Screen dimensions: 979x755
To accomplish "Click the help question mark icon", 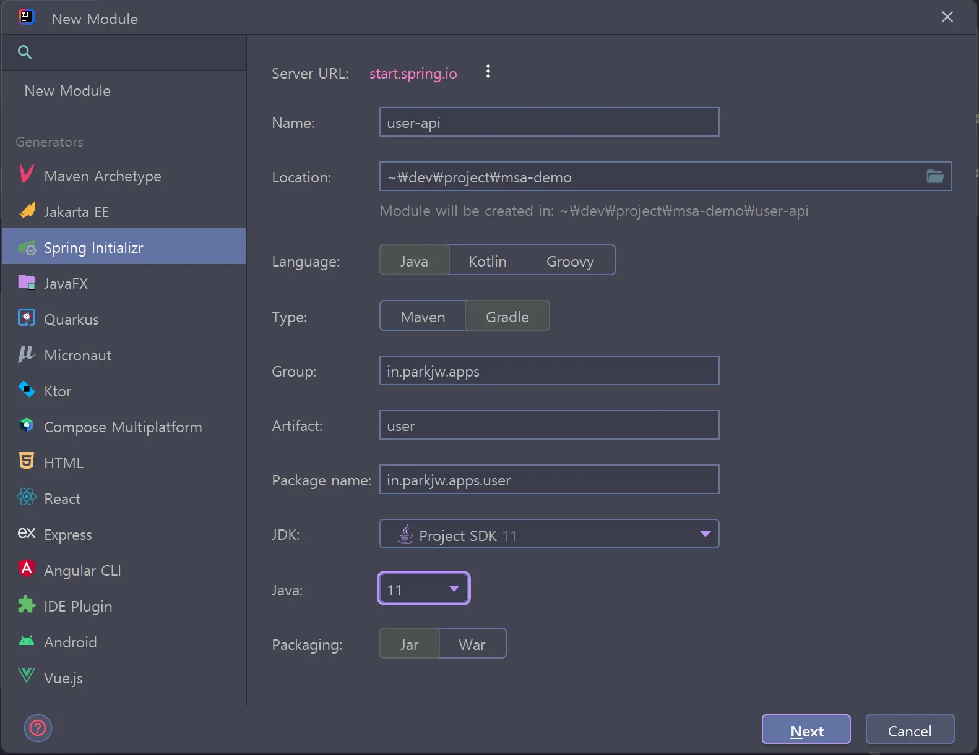I will (x=38, y=728).
